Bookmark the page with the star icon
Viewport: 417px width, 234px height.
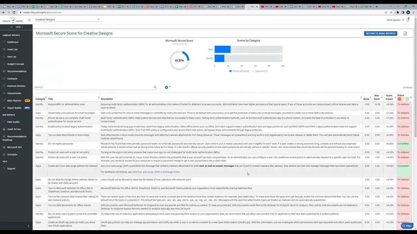[392, 12]
